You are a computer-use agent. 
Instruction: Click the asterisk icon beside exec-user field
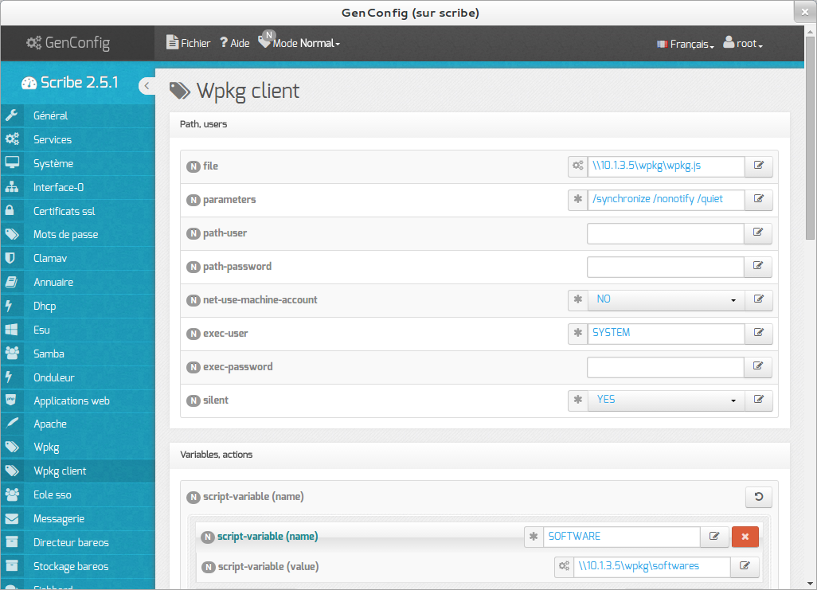click(578, 333)
